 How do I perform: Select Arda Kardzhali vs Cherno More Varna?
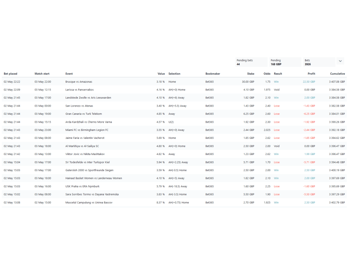[x=89, y=122]
